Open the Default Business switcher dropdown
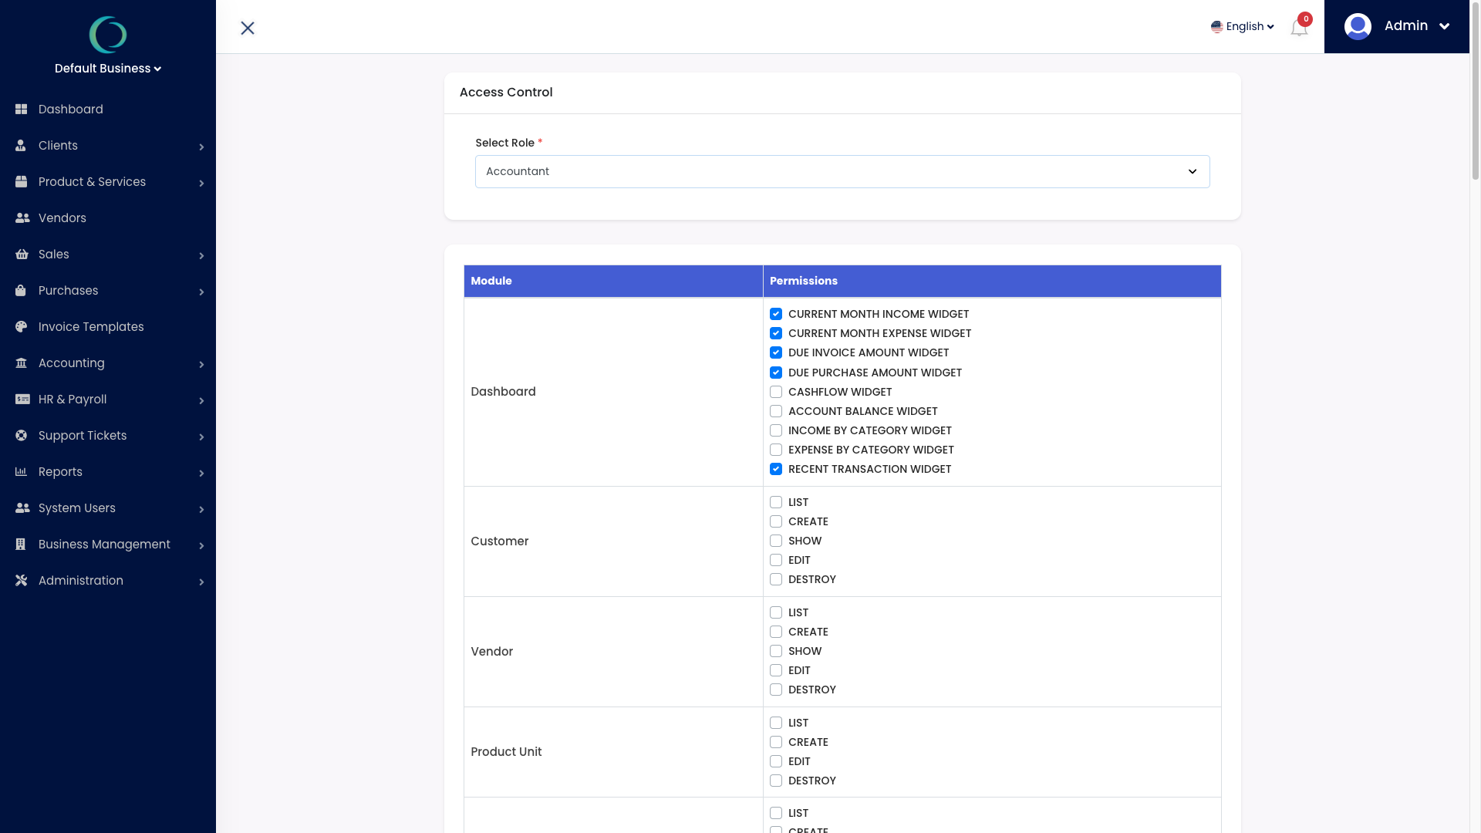 point(108,69)
